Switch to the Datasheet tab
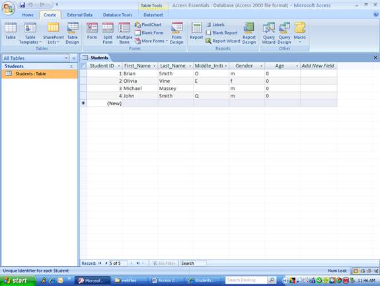Viewport: 380px width, 286px height. click(x=153, y=15)
